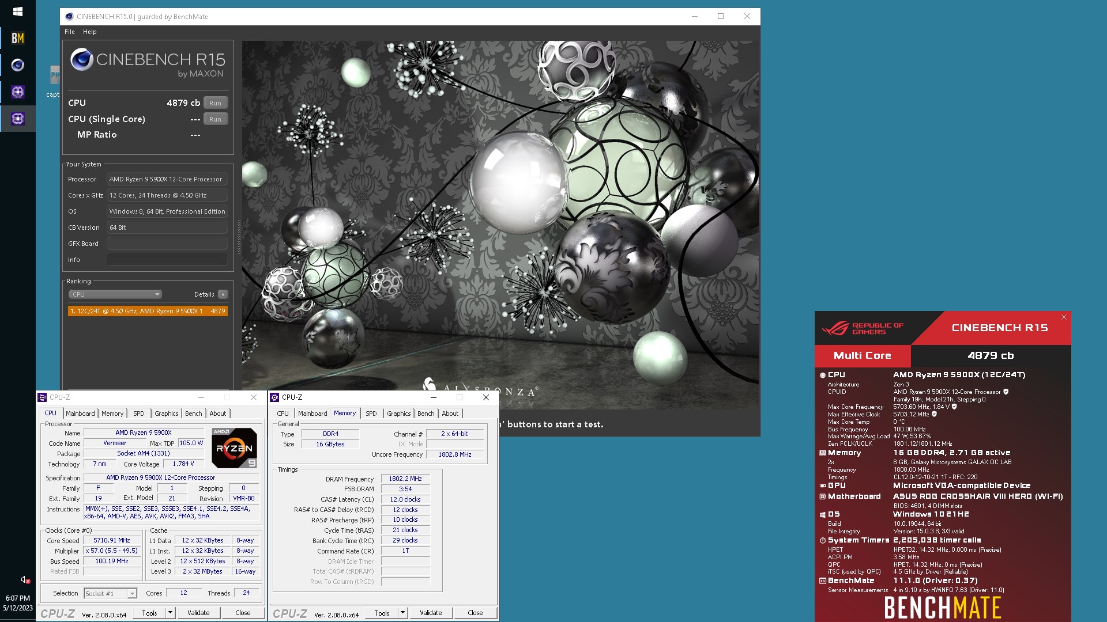Viewport: 1107px width, 622px height.
Task: Switch to SPD tab in CPU-Z Memory window
Action: (x=371, y=414)
